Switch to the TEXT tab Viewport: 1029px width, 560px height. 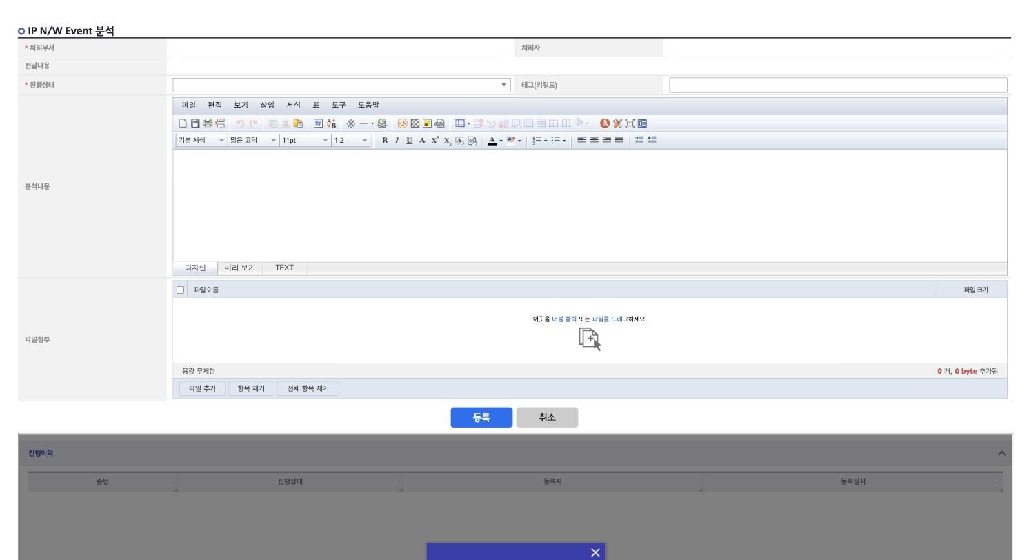(x=284, y=268)
